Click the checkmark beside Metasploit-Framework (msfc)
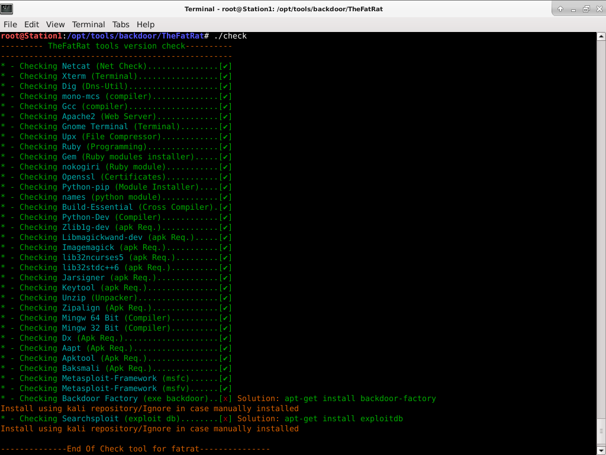This screenshot has height=455, width=606. (225, 378)
